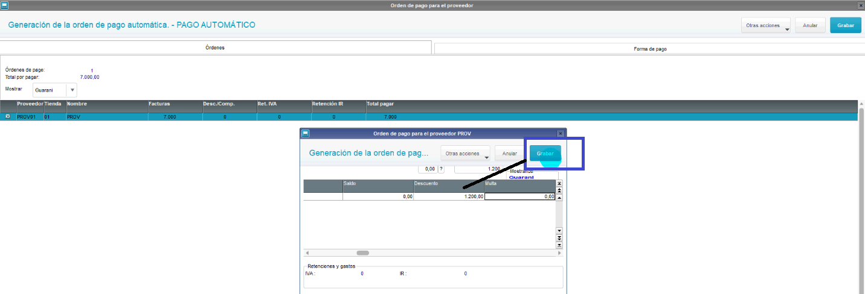
Task: Select the PROV01 provider cell
Action: (x=30, y=117)
